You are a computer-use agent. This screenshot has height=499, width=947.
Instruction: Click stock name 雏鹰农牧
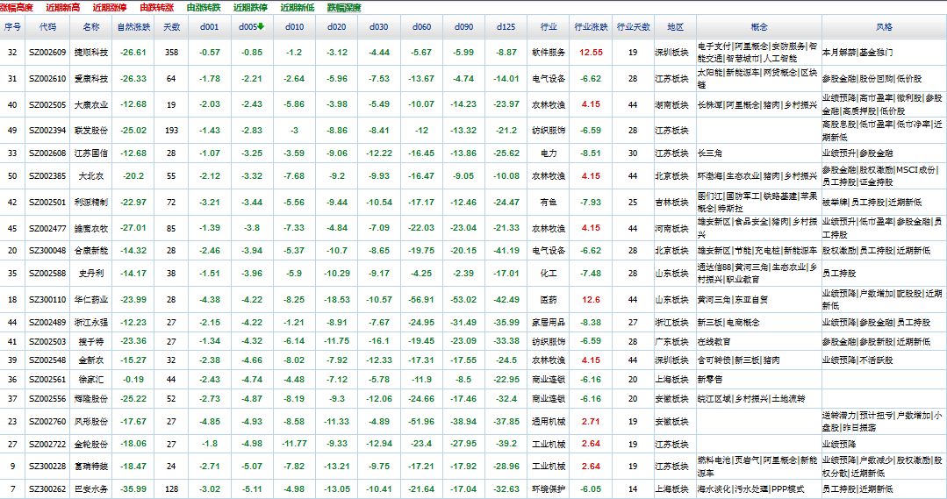[x=91, y=228]
